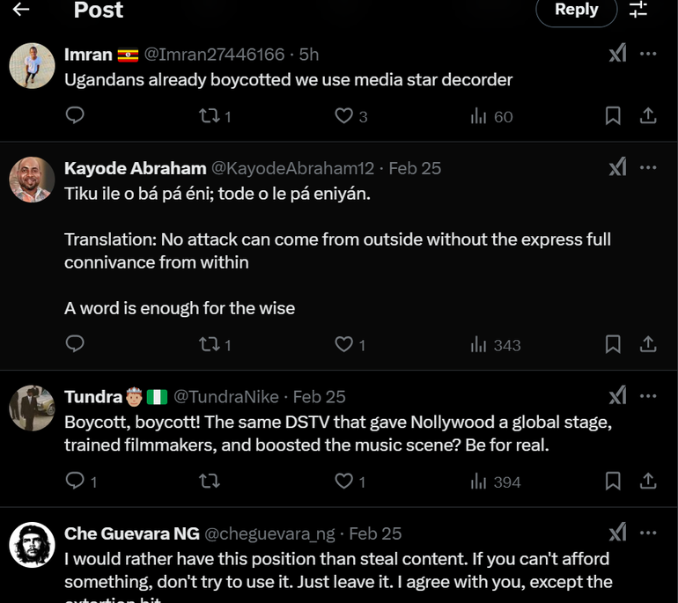Go back using the back arrow

[21, 10]
